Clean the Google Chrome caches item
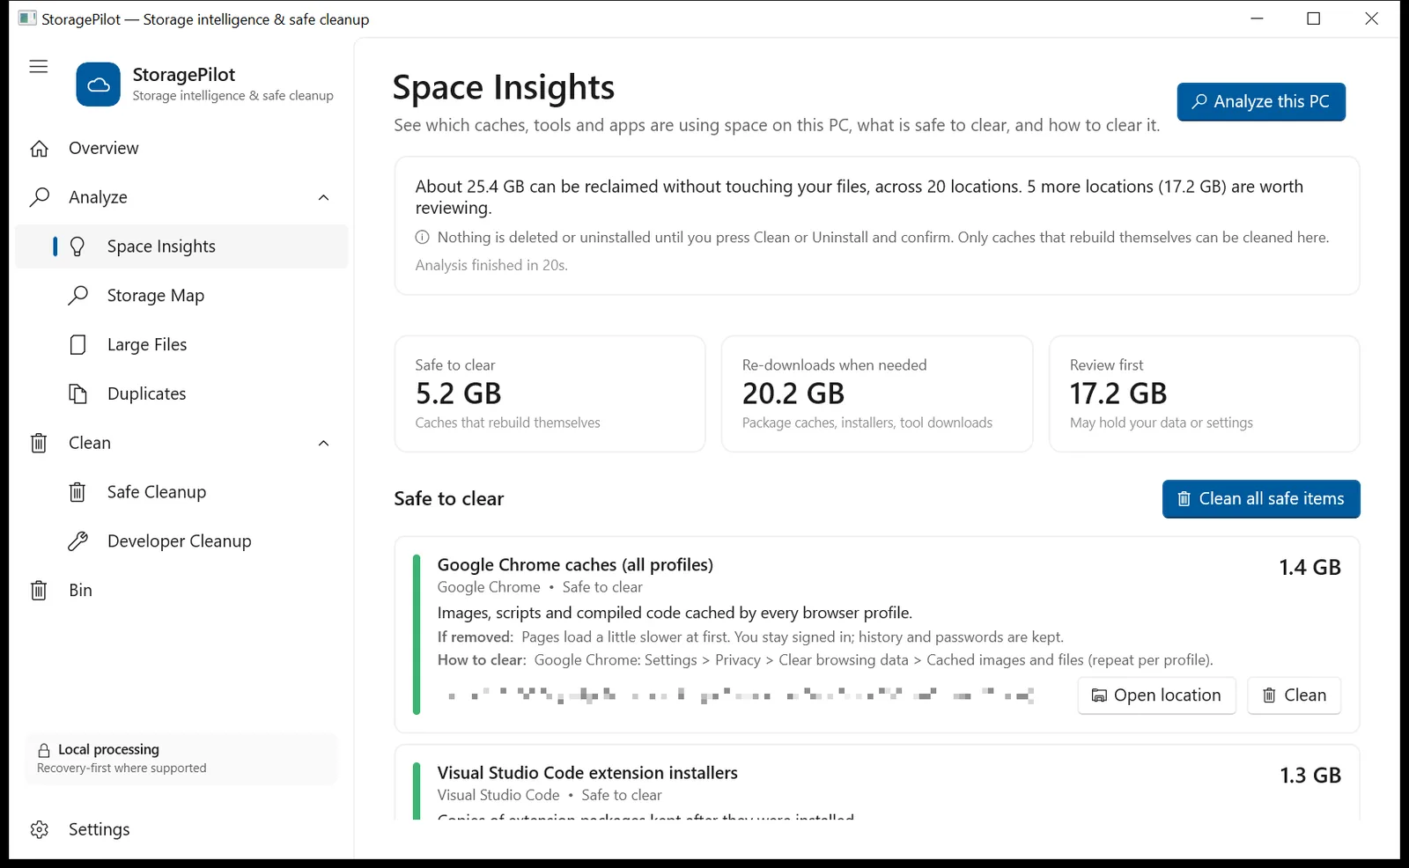 pyautogui.click(x=1294, y=695)
